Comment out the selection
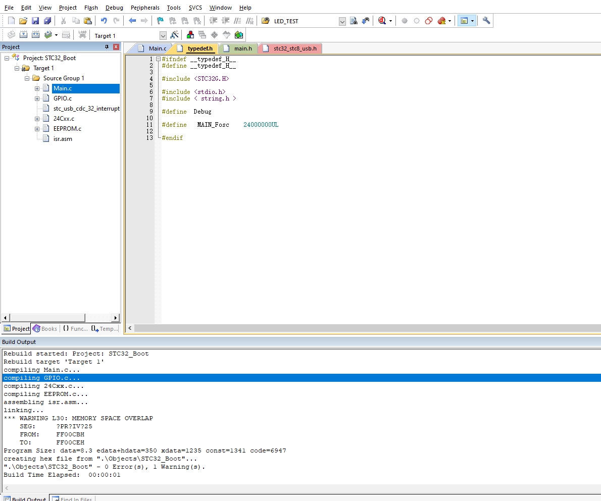 point(238,21)
